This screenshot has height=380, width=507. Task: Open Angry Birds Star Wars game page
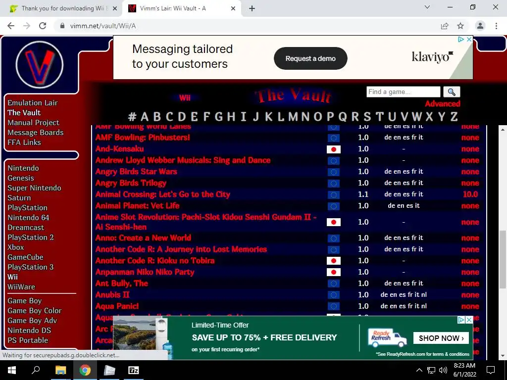pyautogui.click(x=136, y=172)
